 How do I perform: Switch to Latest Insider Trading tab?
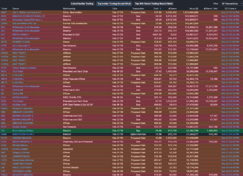(82, 4)
